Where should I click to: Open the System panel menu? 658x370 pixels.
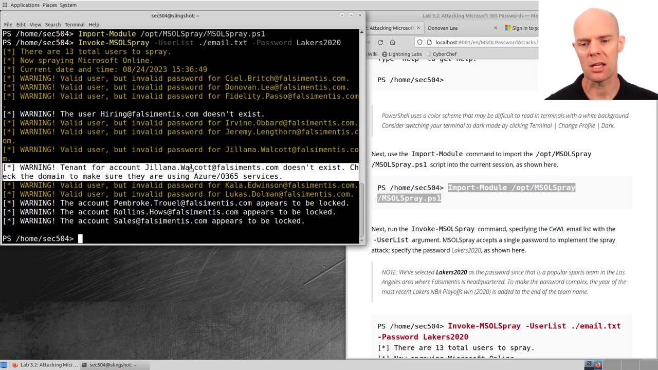point(68,5)
